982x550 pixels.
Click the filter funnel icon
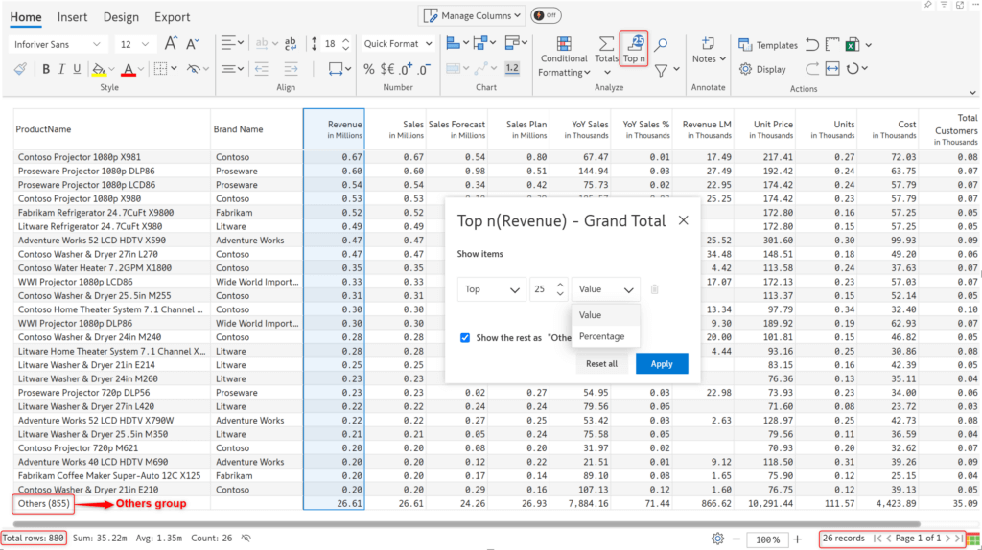pyautogui.click(x=661, y=70)
